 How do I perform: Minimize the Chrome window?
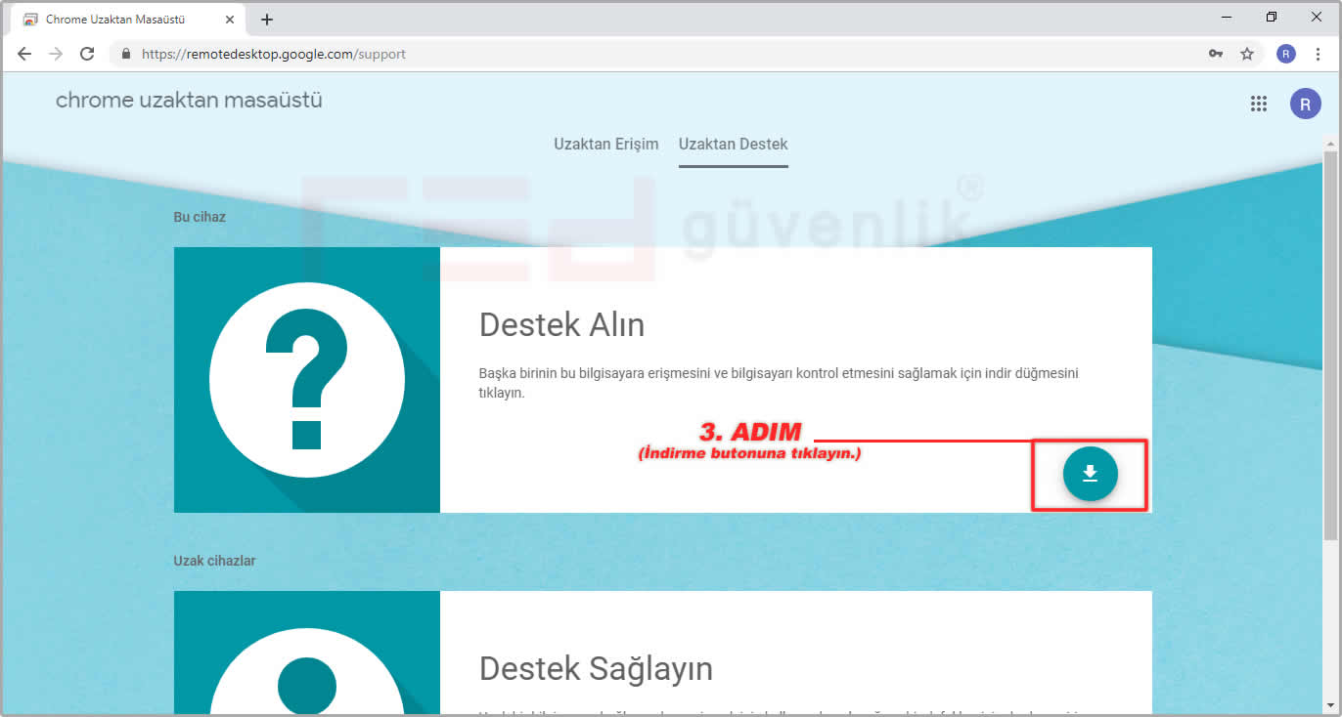click(x=1227, y=18)
